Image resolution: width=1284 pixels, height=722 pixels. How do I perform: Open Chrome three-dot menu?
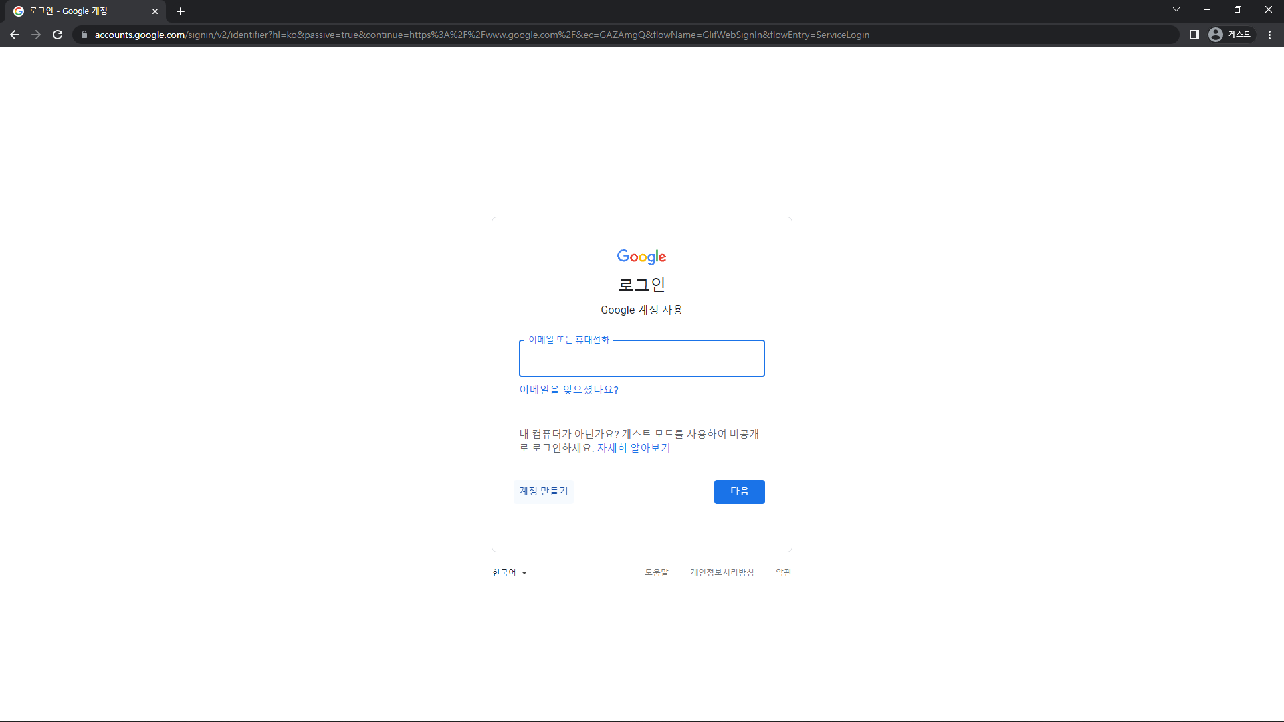[1269, 35]
